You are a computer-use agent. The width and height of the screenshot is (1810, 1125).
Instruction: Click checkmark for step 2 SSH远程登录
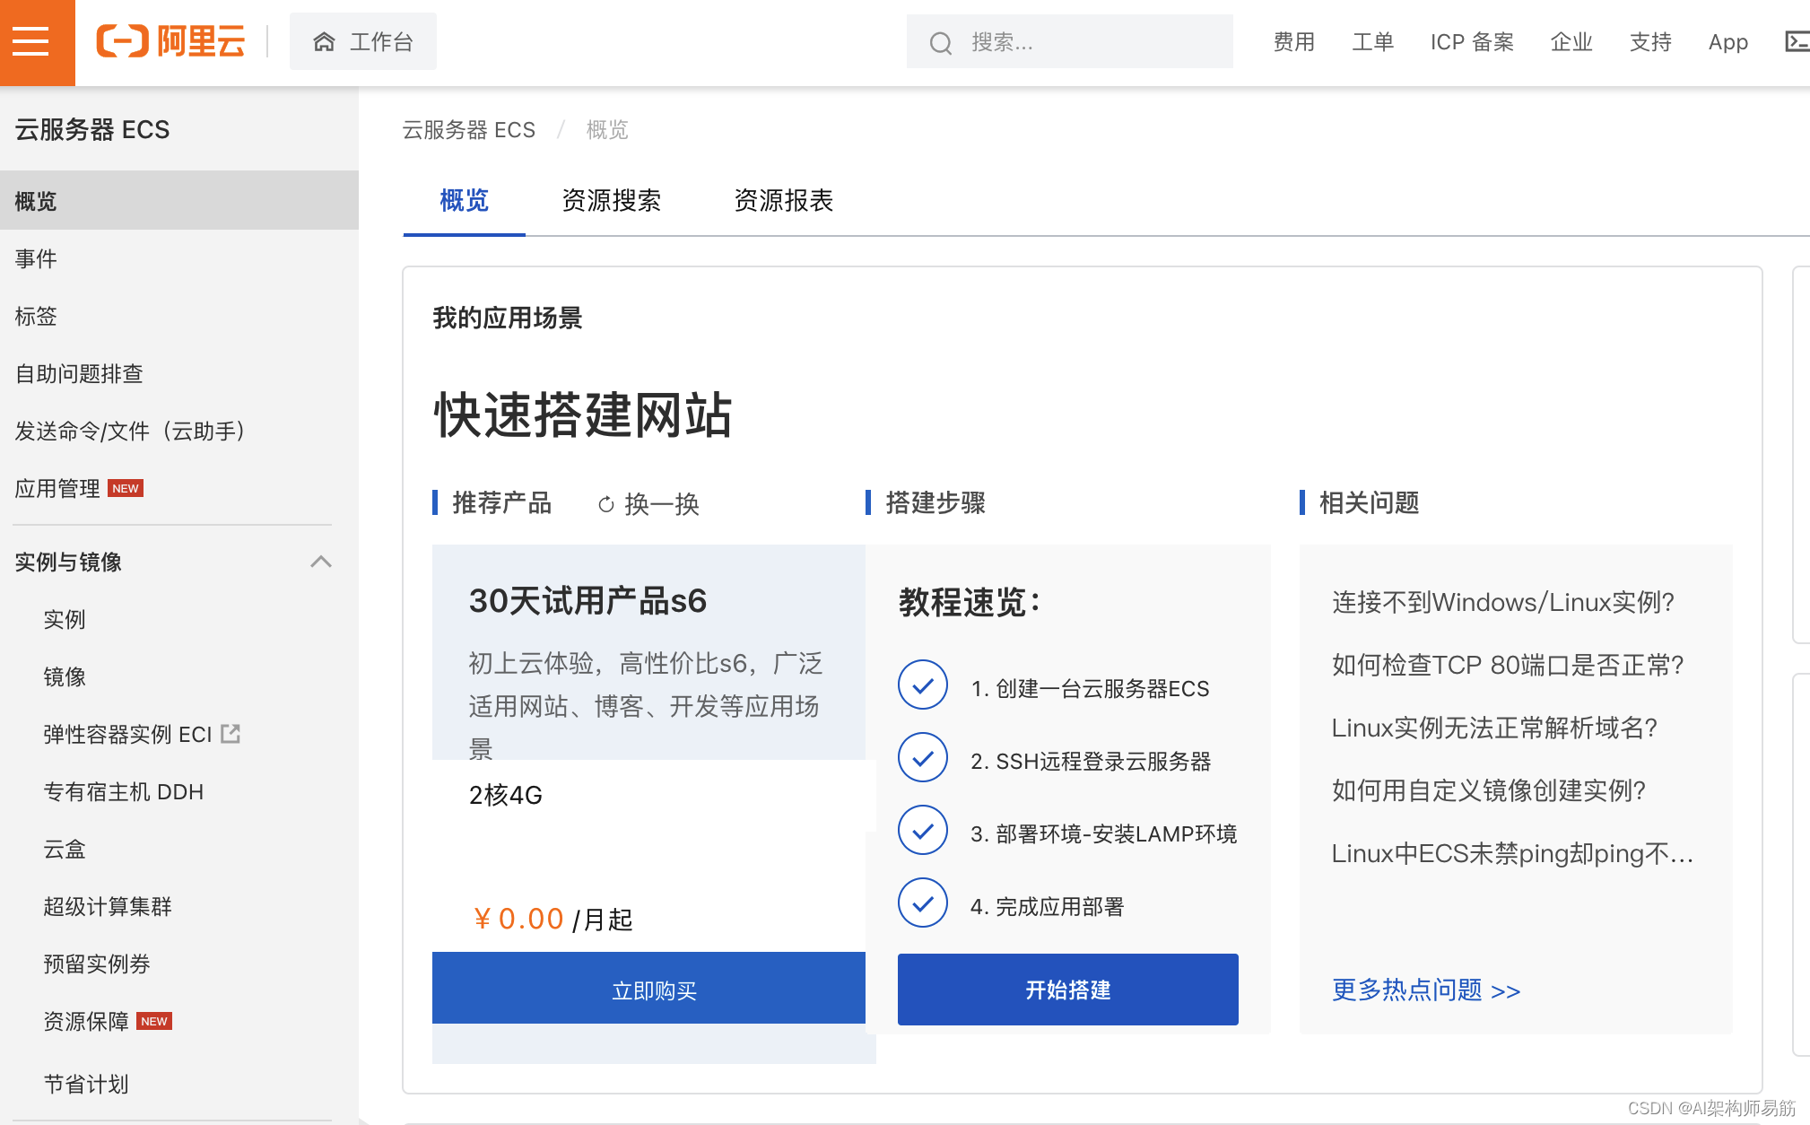pyautogui.click(x=923, y=758)
